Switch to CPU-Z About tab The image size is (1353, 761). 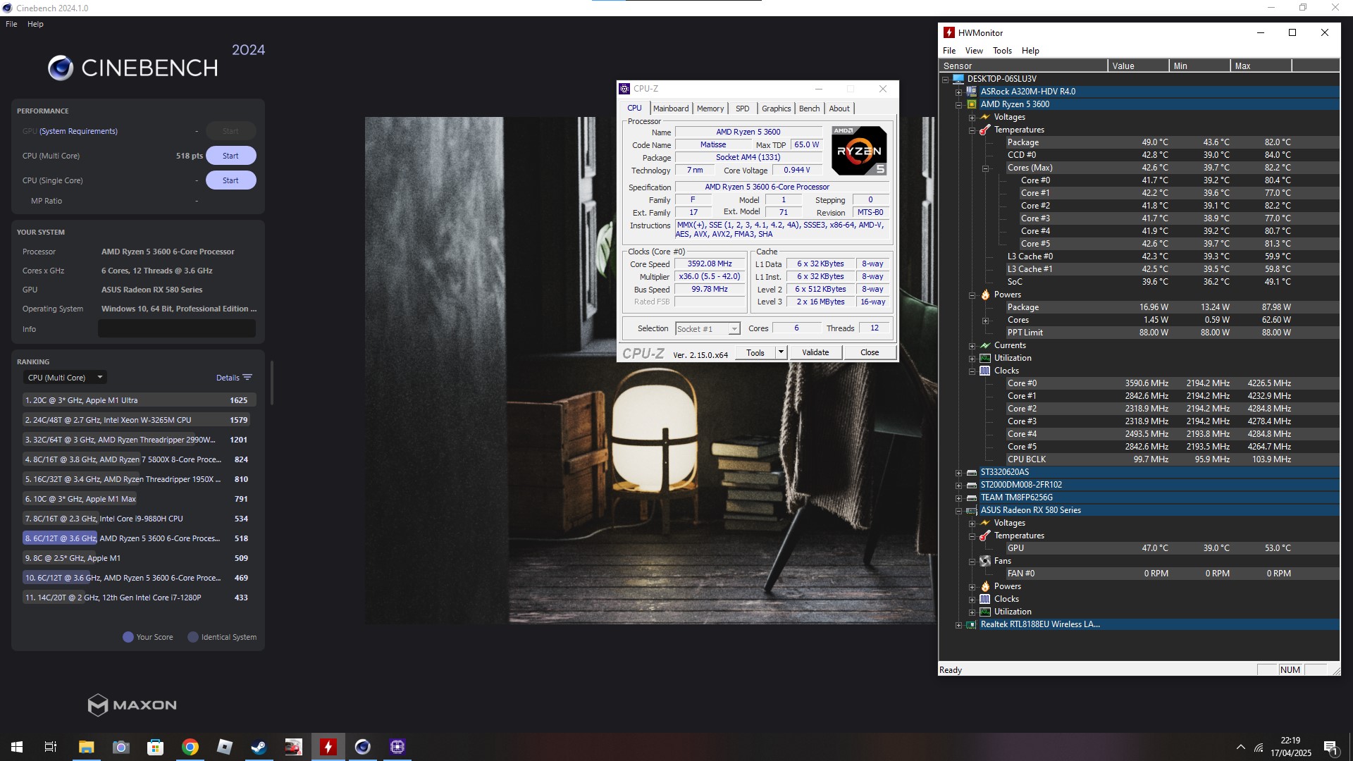pyautogui.click(x=839, y=109)
